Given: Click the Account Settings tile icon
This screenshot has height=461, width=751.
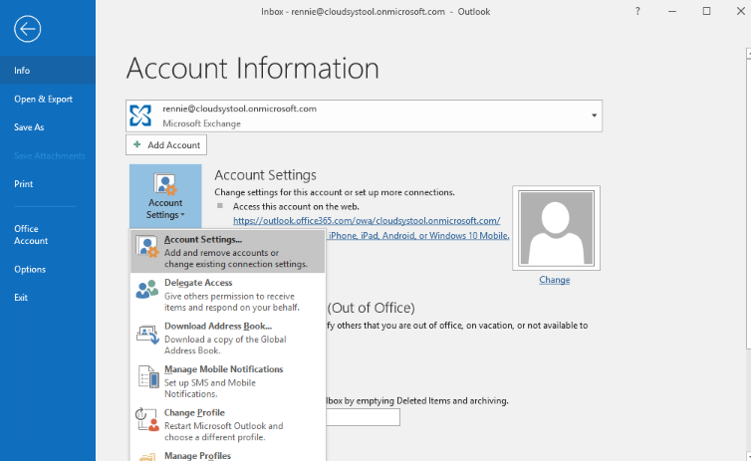Looking at the screenshot, I should coord(165,185).
